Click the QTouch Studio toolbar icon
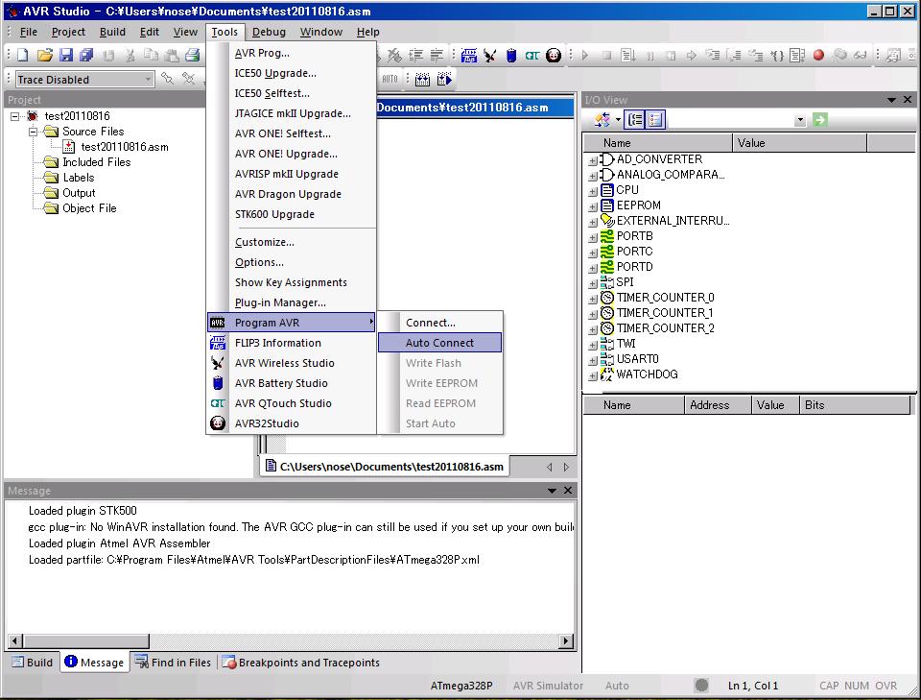Image resolution: width=921 pixels, height=700 pixels. pos(532,56)
